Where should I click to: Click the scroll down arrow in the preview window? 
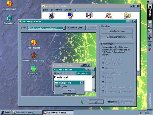pos(93,90)
